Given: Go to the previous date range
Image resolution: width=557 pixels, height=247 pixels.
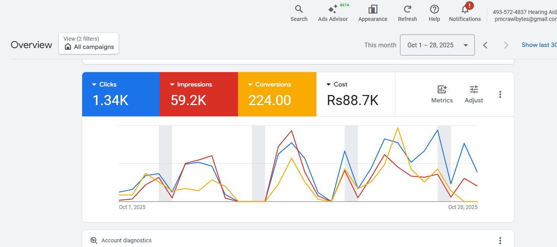Looking at the screenshot, I should (485, 45).
